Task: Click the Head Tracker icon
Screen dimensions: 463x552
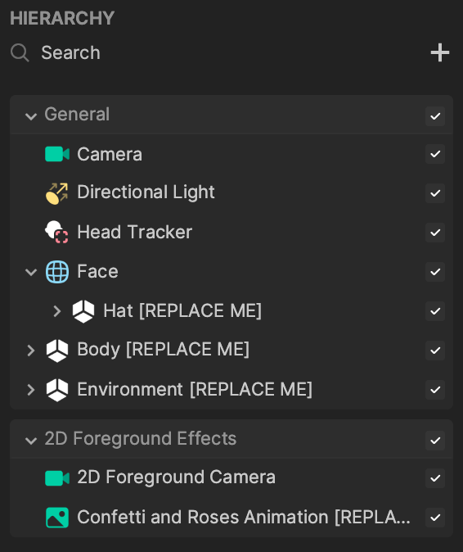Action: coord(56,232)
